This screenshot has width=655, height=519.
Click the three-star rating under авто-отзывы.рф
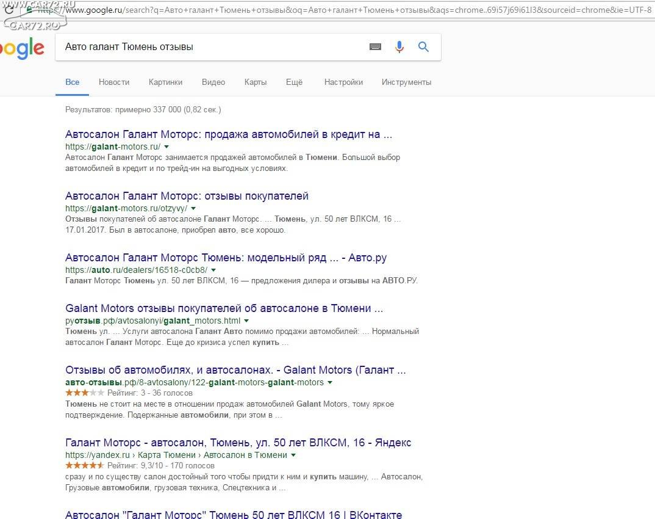pos(85,393)
